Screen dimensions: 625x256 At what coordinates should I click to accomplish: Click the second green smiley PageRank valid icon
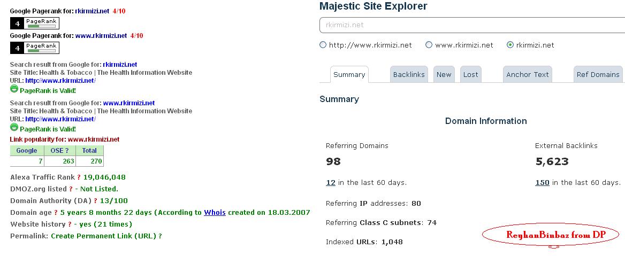tap(14, 128)
